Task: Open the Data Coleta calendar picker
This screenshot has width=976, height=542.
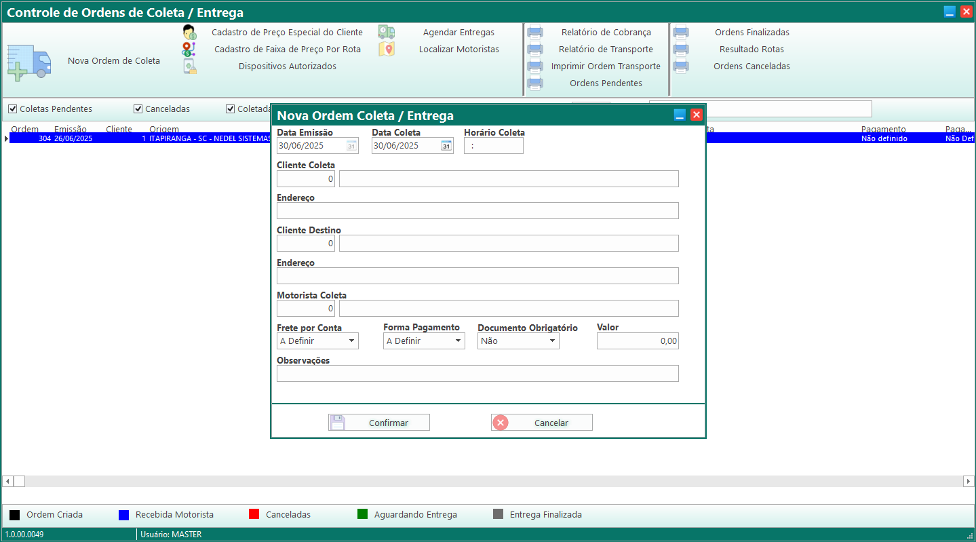Action: click(446, 146)
